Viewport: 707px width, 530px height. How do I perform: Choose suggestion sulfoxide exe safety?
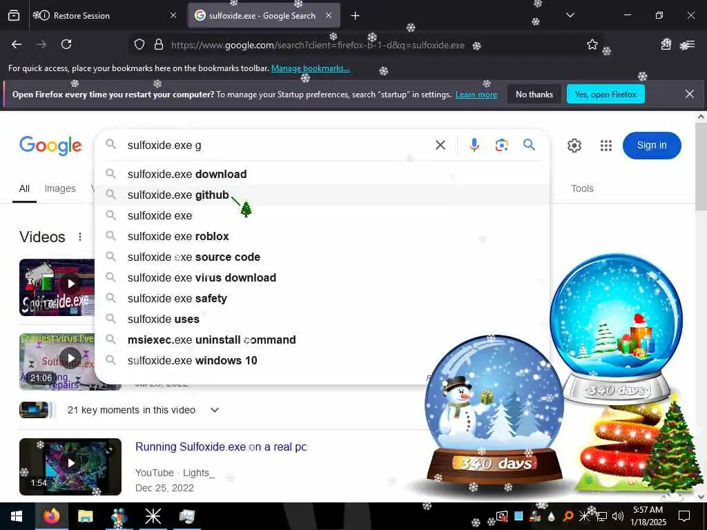tap(322, 298)
